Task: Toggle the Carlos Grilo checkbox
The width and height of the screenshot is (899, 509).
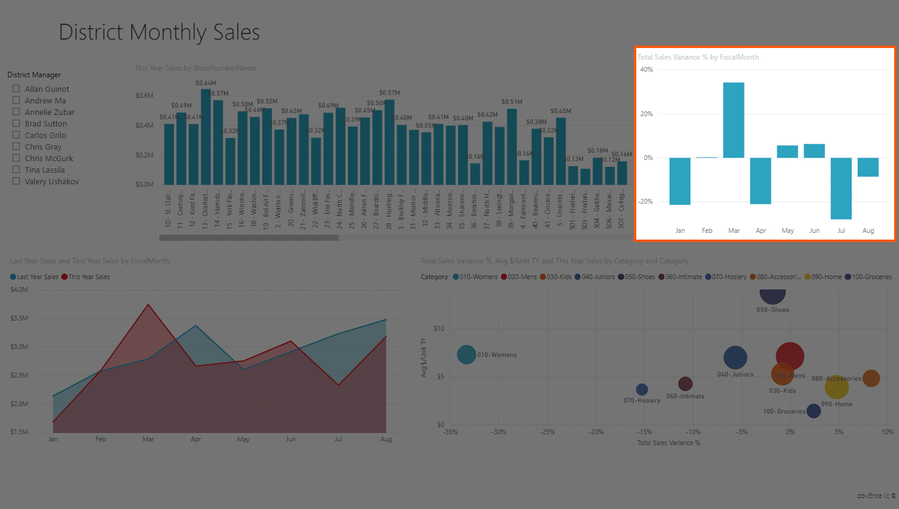Action: (16, 135)
